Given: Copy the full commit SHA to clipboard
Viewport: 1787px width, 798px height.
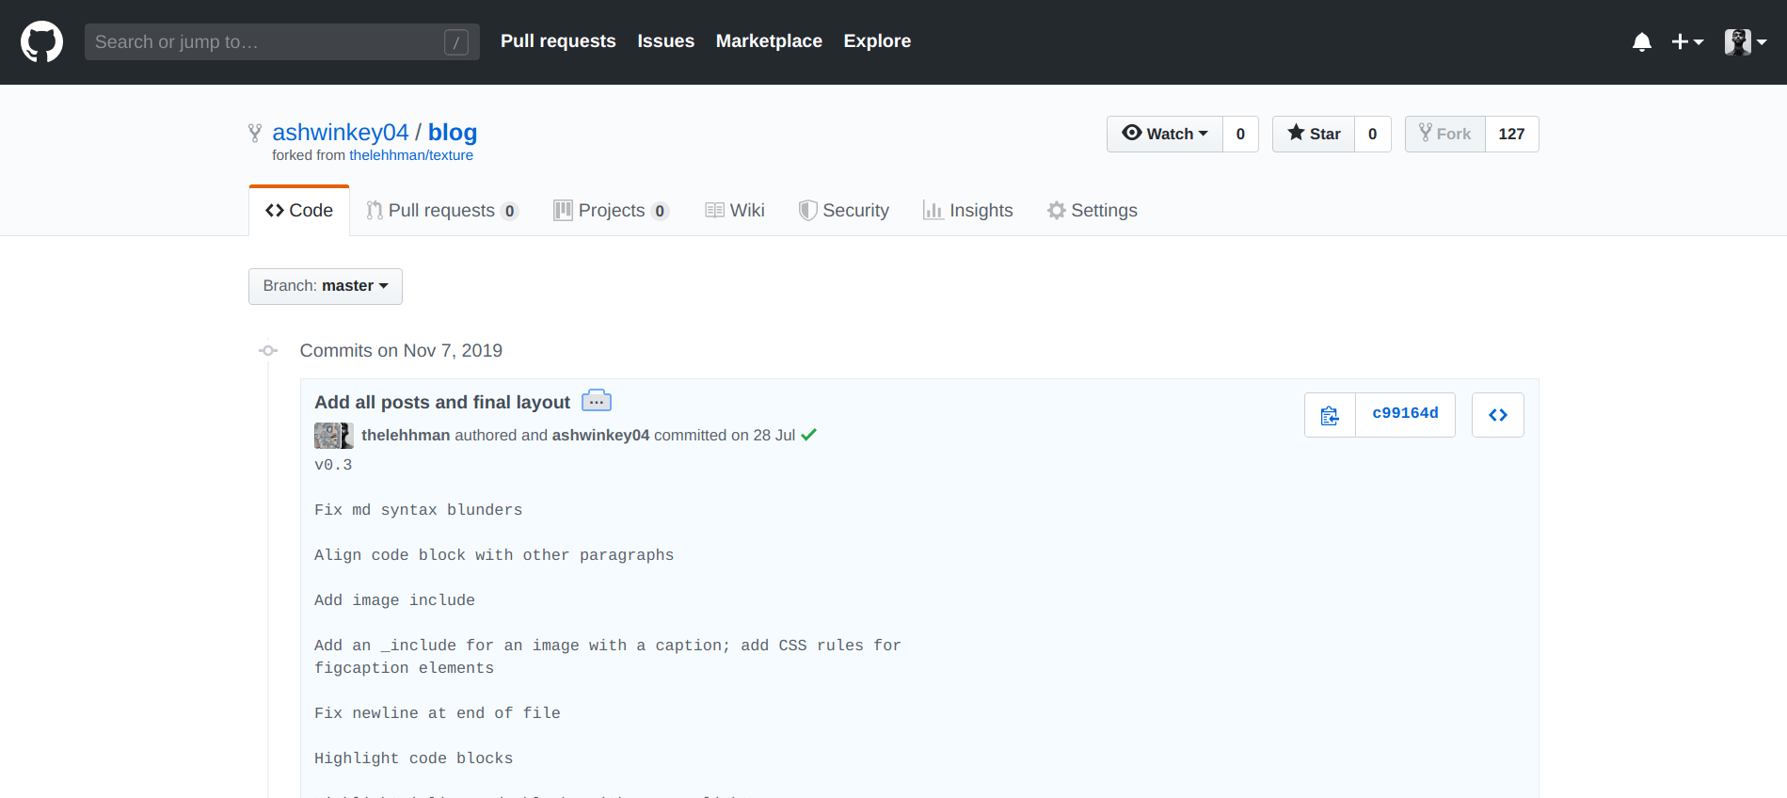Looking at the screenshot, I should coord(1330,415).
